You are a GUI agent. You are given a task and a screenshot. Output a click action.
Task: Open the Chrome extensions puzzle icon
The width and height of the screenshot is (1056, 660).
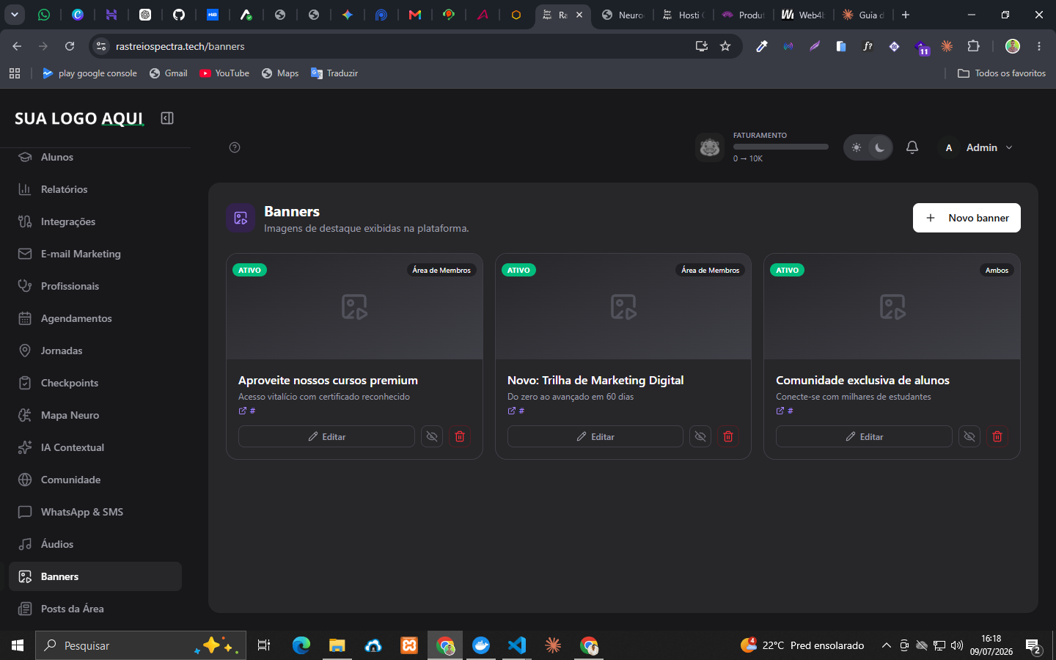pos(973,46)
